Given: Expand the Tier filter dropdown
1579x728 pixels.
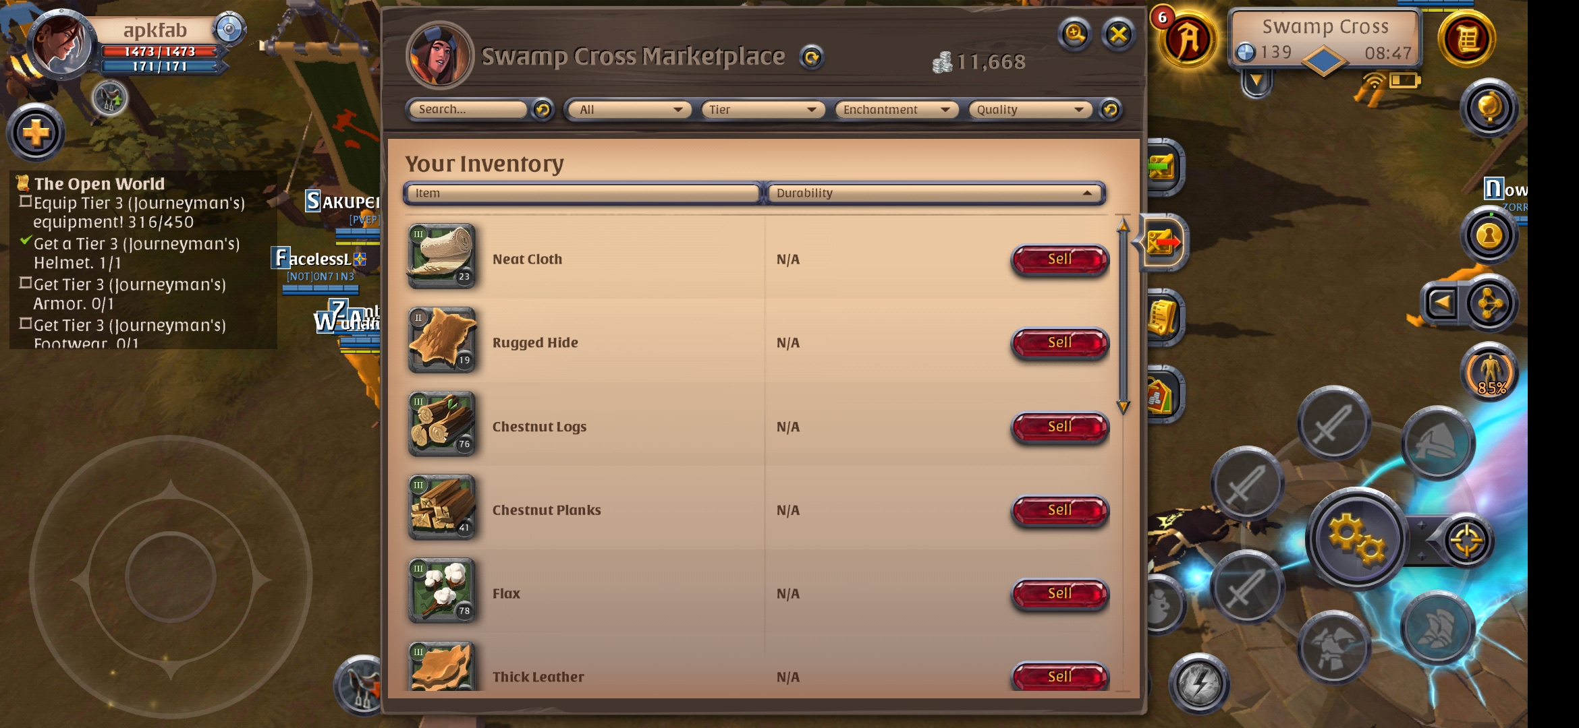Looking at the screenshot, I should click(x=763, y=109).
